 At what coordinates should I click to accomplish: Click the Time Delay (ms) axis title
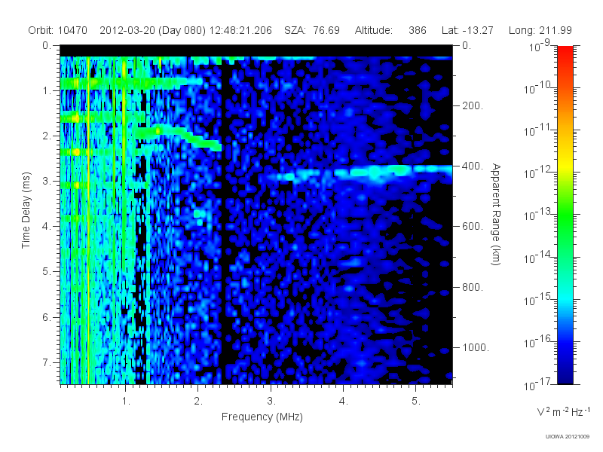pos(26,210)
